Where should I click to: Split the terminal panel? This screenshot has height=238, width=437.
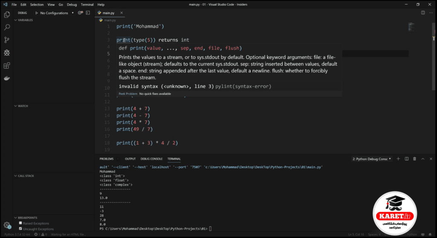[x=407, y=159]
